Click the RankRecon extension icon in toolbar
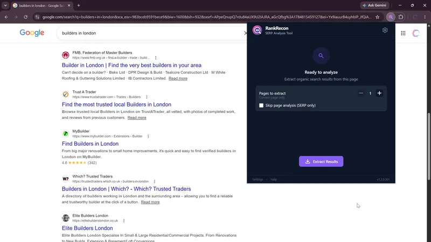Screen dimensions: 431x242 pos(391,17)
